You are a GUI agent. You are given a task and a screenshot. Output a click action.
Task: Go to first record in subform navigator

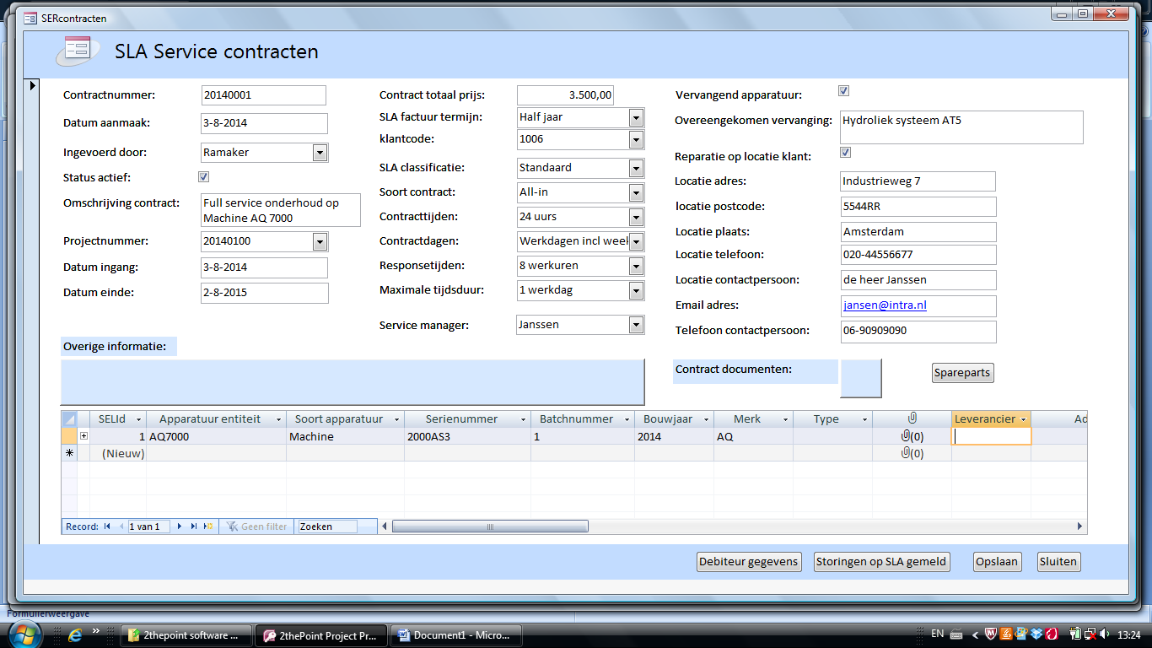pos(107,526)
